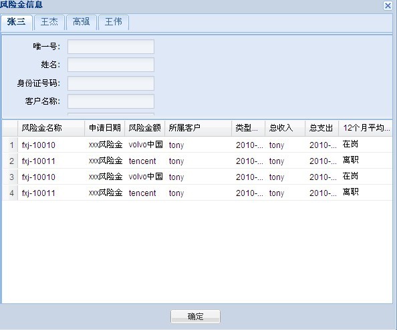Image resolution: width=397 pixels, height=330 pixels.
Task: Select row 4 fxj-10011 cell
Action: [x=39, y=193]
